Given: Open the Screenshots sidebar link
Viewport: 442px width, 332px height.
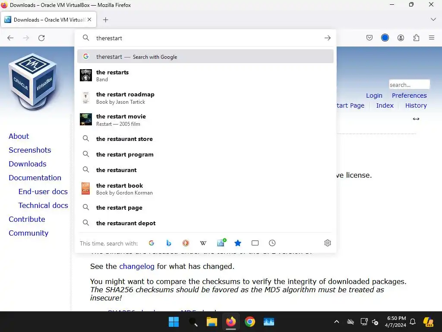Looking at the screenshot, I should (30, 150).
